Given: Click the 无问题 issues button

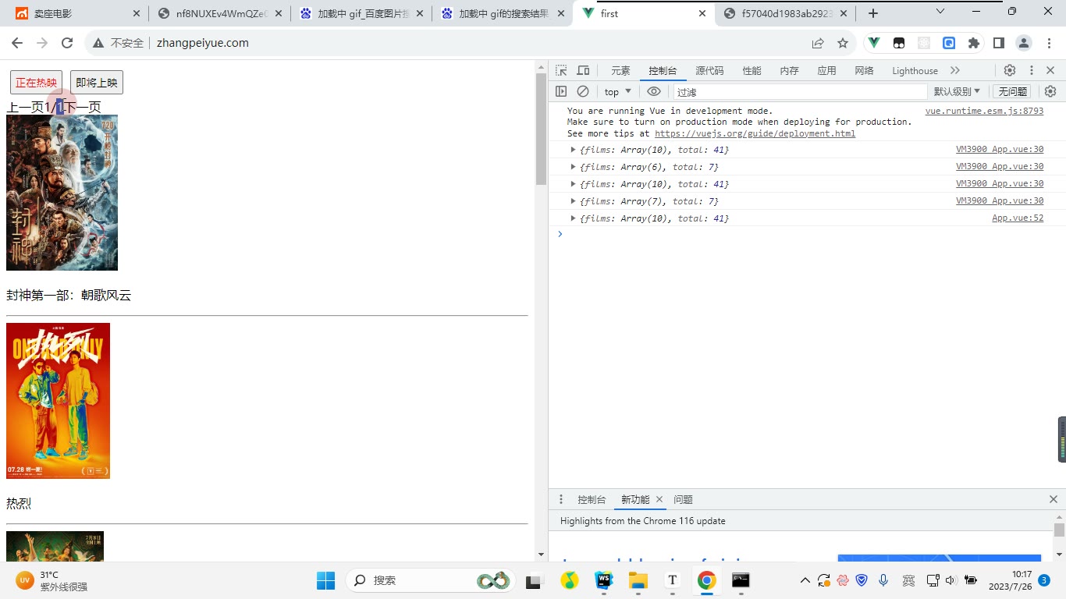Looking at the screenshot, I should point(1013,91).
